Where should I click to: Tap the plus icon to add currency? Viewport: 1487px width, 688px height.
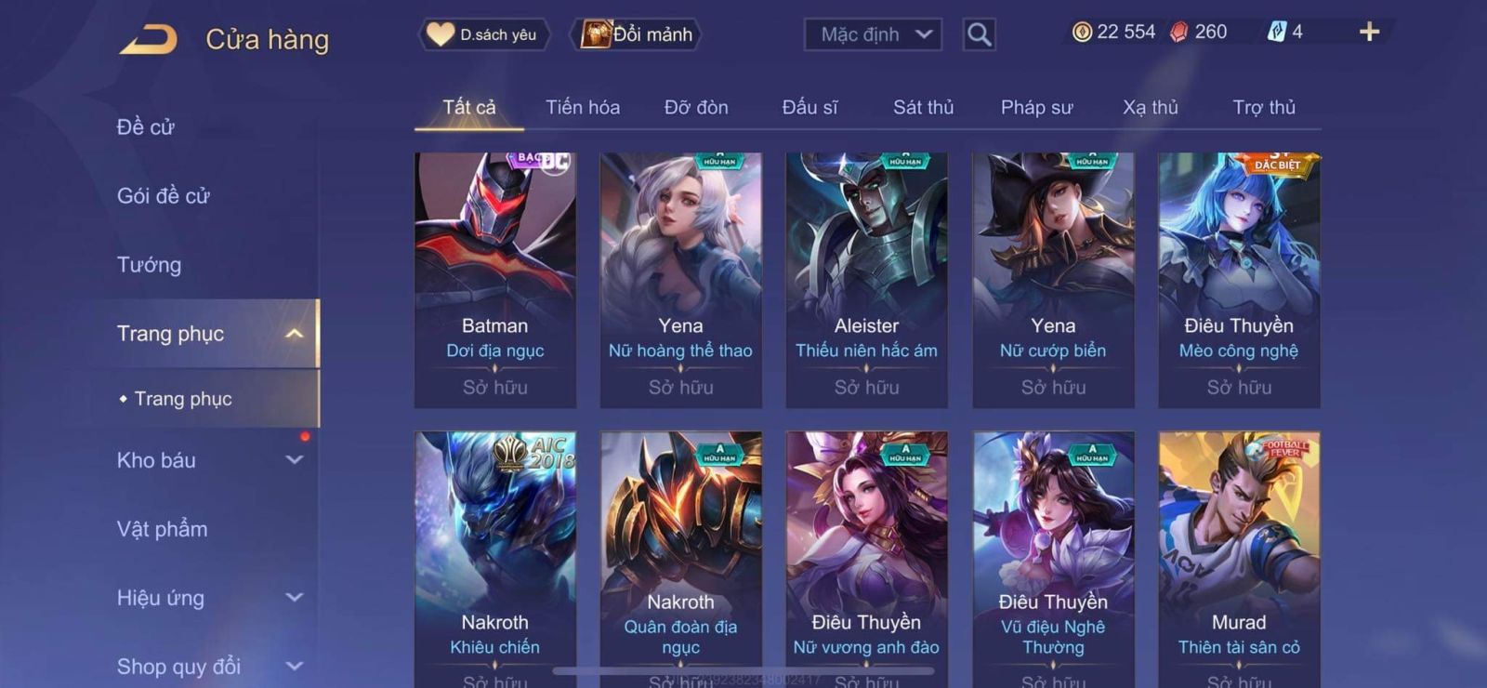click(1369, 33)
